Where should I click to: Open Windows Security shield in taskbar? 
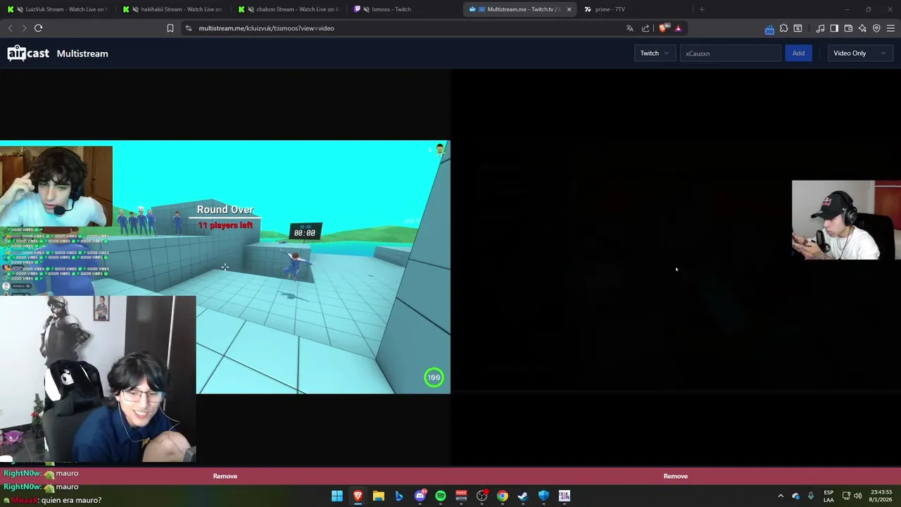pos(543,496)
